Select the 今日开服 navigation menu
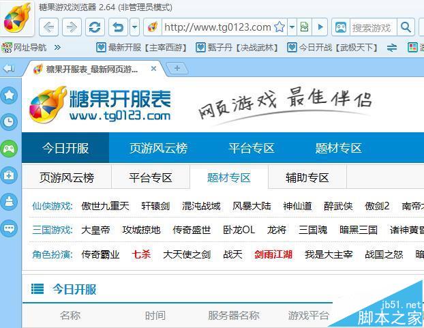This screenshot has height=328, width=424. pos(65,148)
